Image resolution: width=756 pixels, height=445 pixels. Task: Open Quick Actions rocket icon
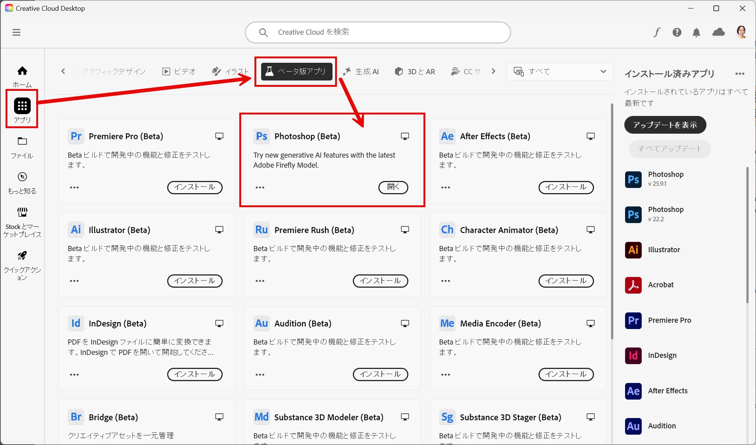[22, 256]
